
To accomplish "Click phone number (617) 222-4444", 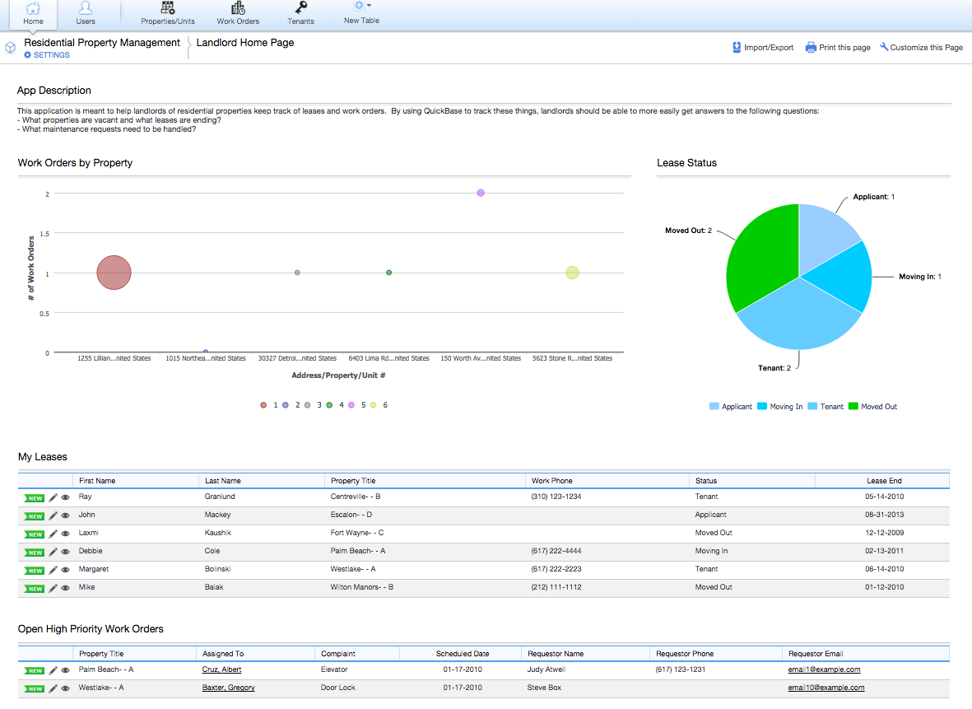I will 556,551.
